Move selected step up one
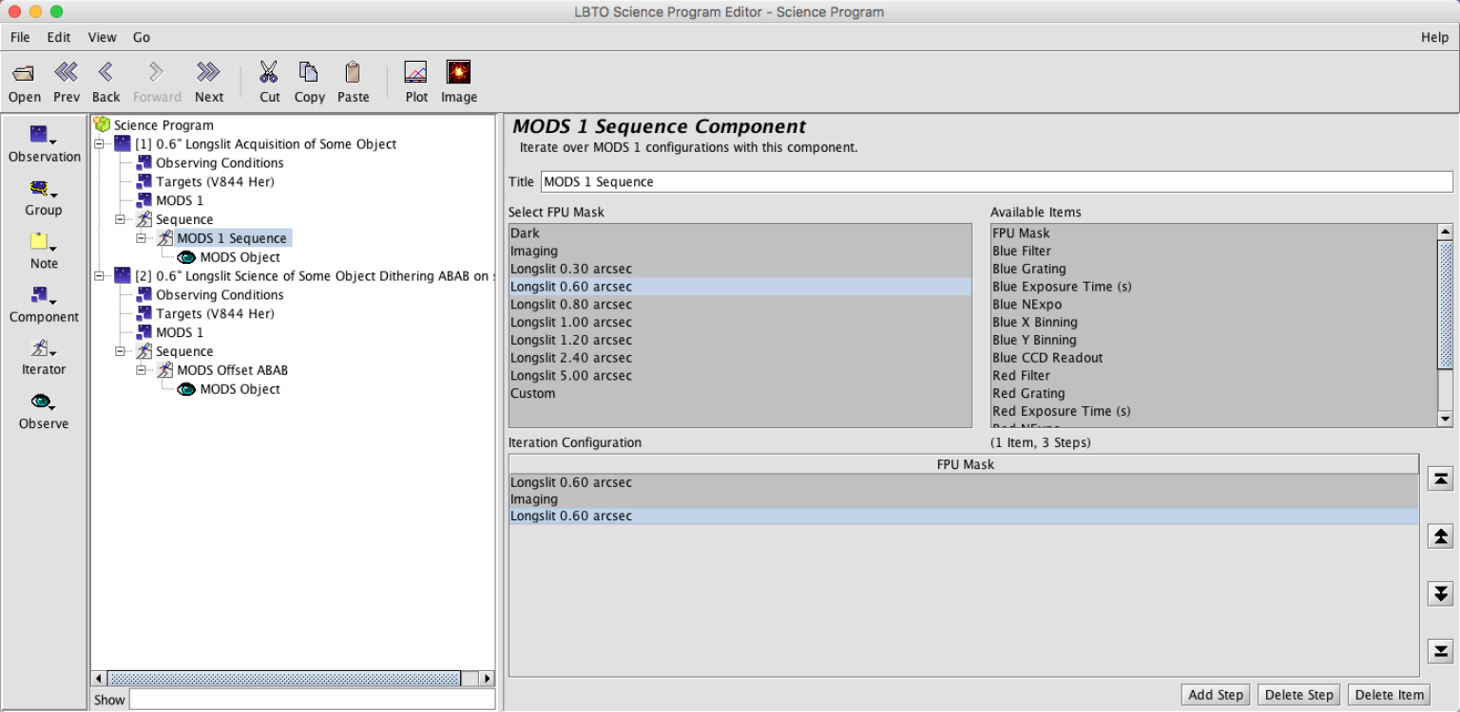1460x712 pixels. [x=1441, y=536]
